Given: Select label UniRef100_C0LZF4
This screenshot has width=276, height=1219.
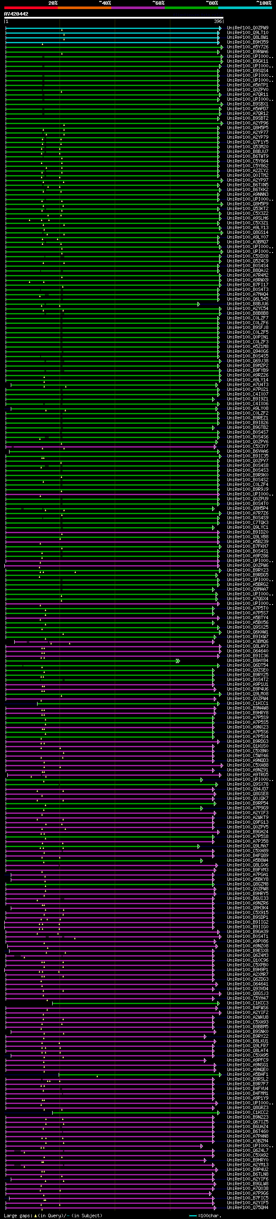Looking at the screenshot, I should point(247,485).
